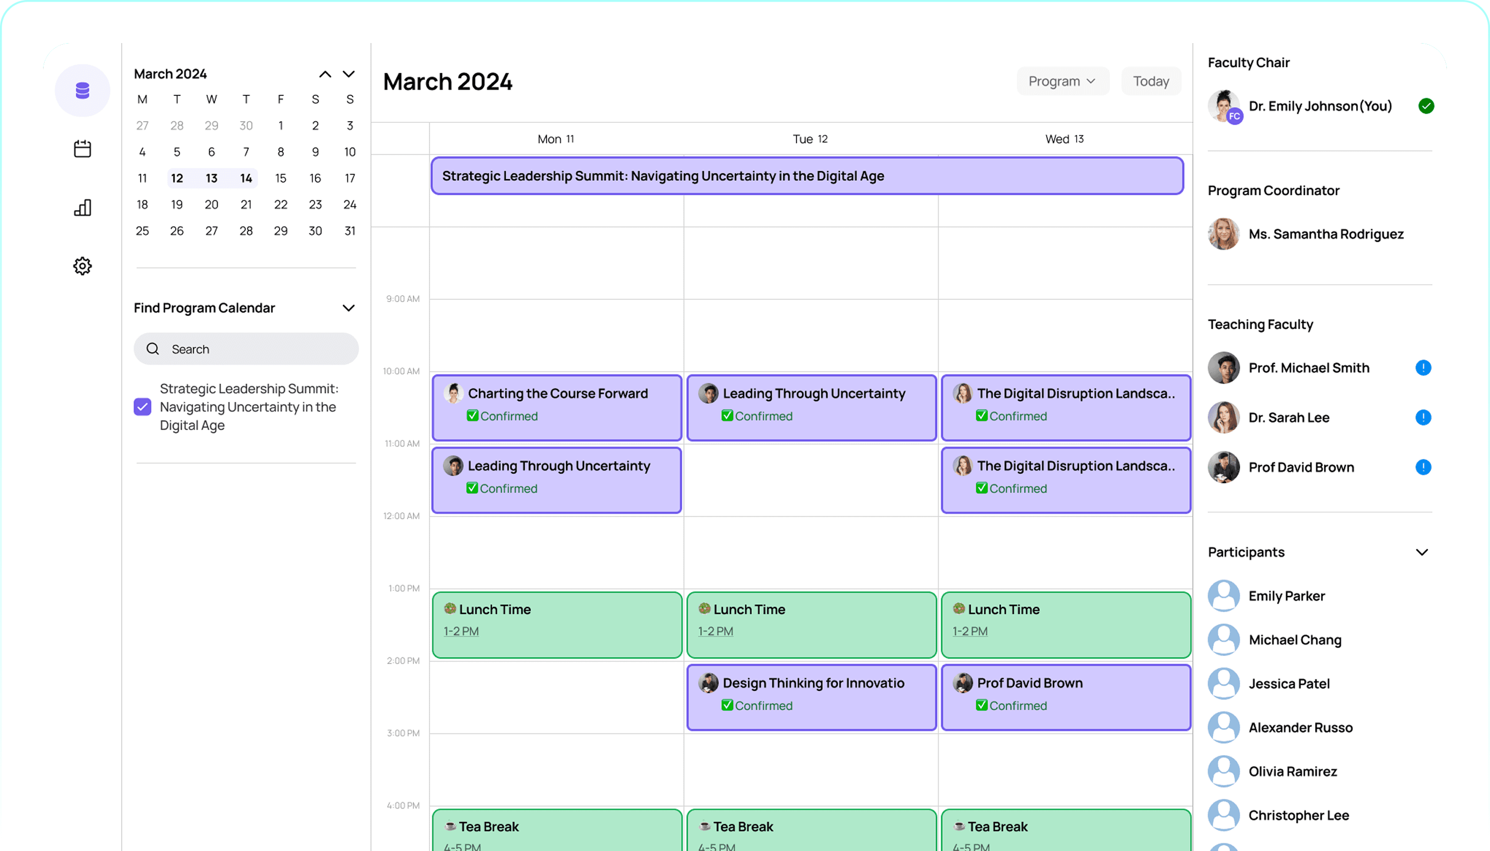Image resolution: width=1490 pixels, height=851 pixels.
Task: Click the 1-2 PM link in Tuesday's lunch
Action: click(x=716, y=631)
